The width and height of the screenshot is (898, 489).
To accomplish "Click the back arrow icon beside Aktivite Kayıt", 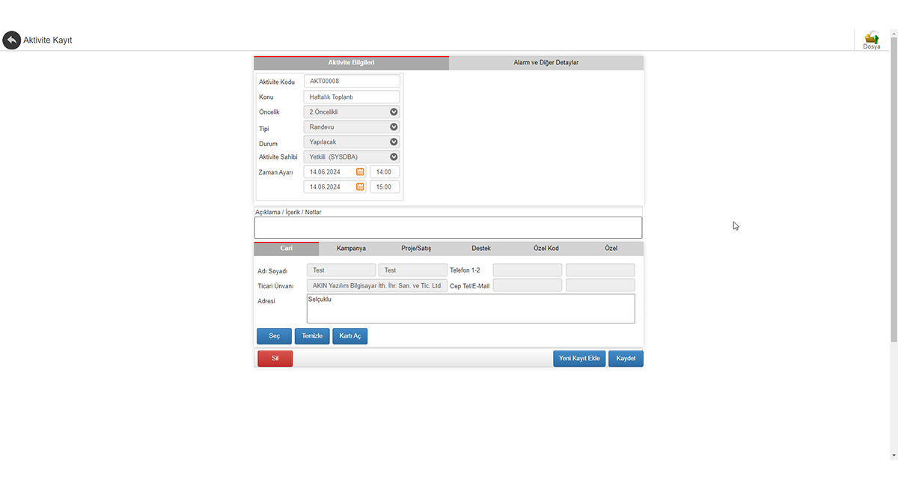I will (11, 40).
